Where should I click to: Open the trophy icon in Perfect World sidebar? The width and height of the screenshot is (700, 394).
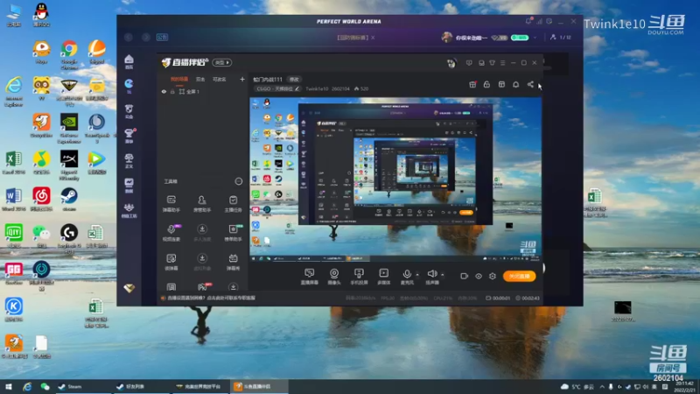coord(129,136)
